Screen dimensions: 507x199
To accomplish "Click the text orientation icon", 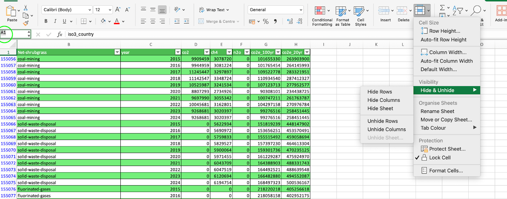I will [x=177, y=10].
